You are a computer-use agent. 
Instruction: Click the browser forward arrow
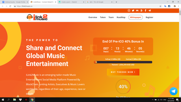7,6
